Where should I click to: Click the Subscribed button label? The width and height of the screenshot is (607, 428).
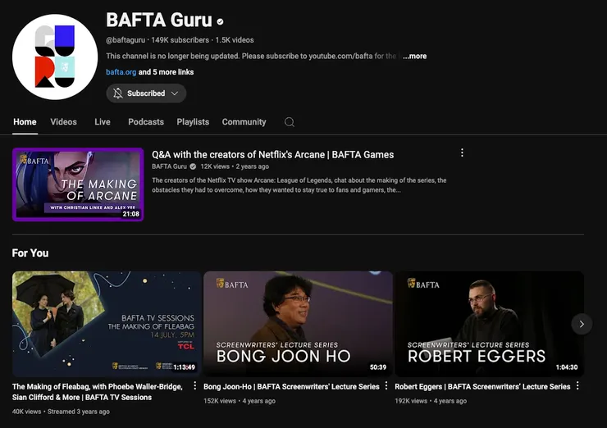pyautogui.click(x=146, y=93)
